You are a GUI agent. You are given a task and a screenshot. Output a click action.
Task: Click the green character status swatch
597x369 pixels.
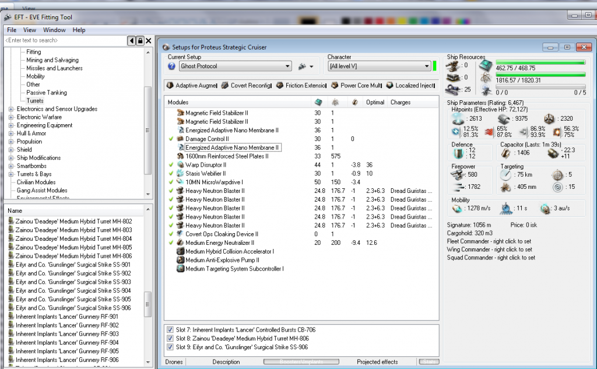[x=434, y=66]
